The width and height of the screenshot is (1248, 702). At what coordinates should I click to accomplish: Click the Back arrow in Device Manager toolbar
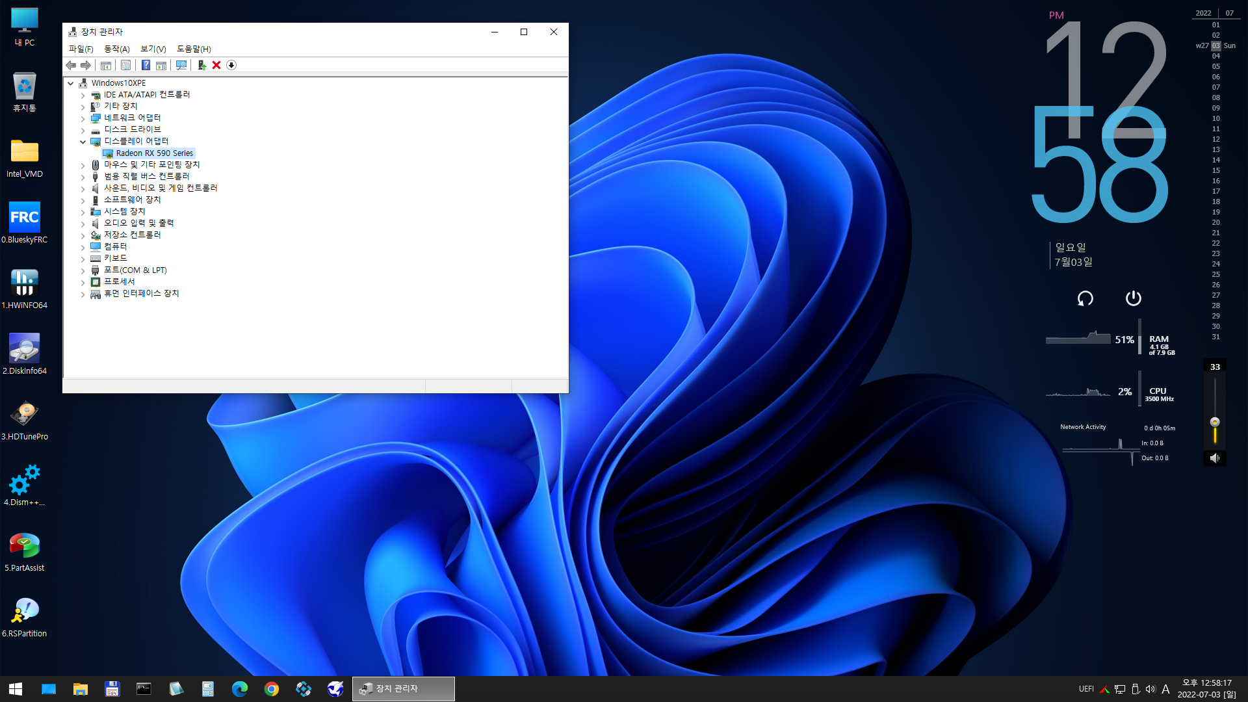pyautogui.click(x=71, y=65)
